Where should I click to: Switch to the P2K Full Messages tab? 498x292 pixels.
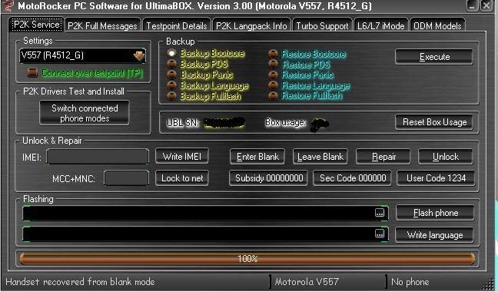point(102,25)
